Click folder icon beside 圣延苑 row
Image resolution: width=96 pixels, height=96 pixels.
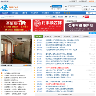pos(34,86)
